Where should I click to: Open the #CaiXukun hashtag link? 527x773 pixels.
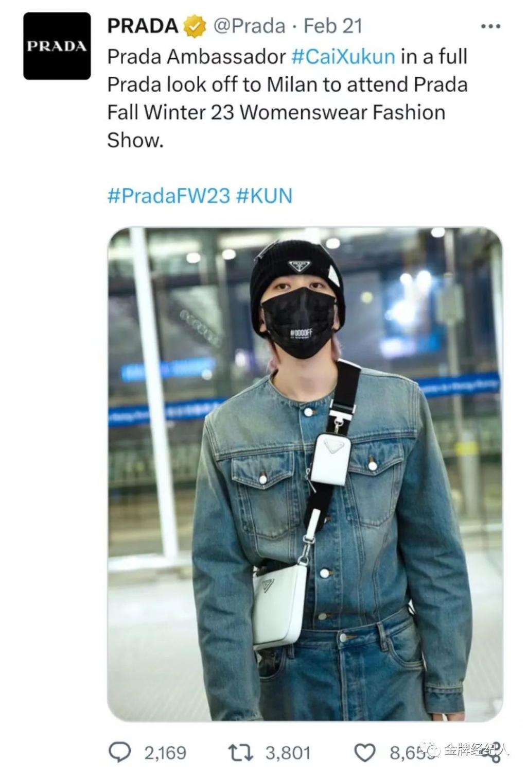click(343, 56)
